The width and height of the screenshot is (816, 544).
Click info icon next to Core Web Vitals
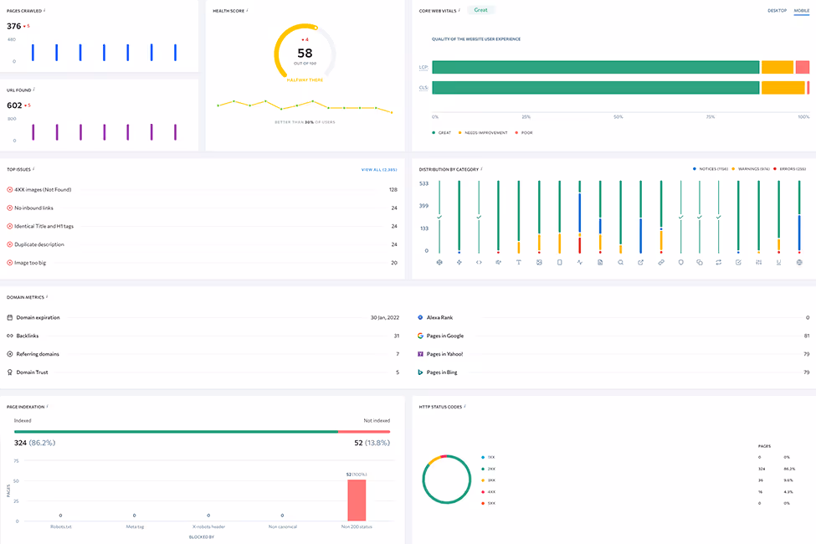click(459, 10)
